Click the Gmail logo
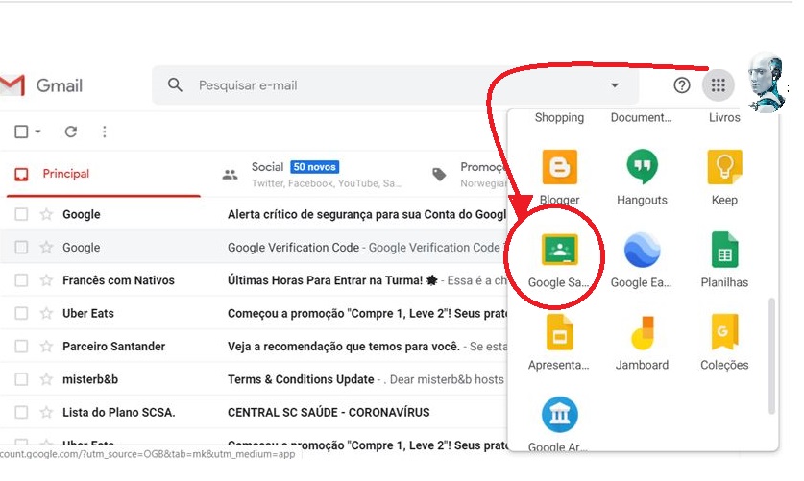This screenshot has height=481, width=804. click(41, 85)
